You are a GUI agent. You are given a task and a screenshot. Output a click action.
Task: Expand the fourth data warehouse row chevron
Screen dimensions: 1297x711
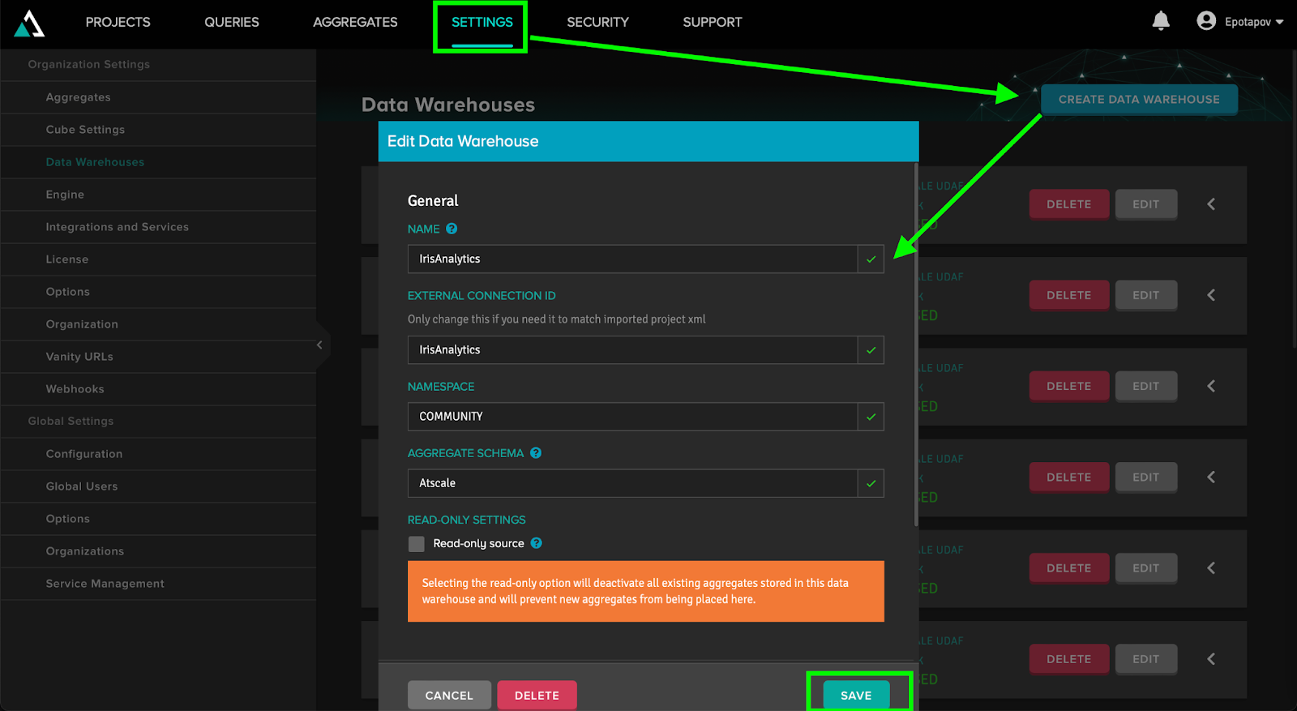(x=1211, y=477)
